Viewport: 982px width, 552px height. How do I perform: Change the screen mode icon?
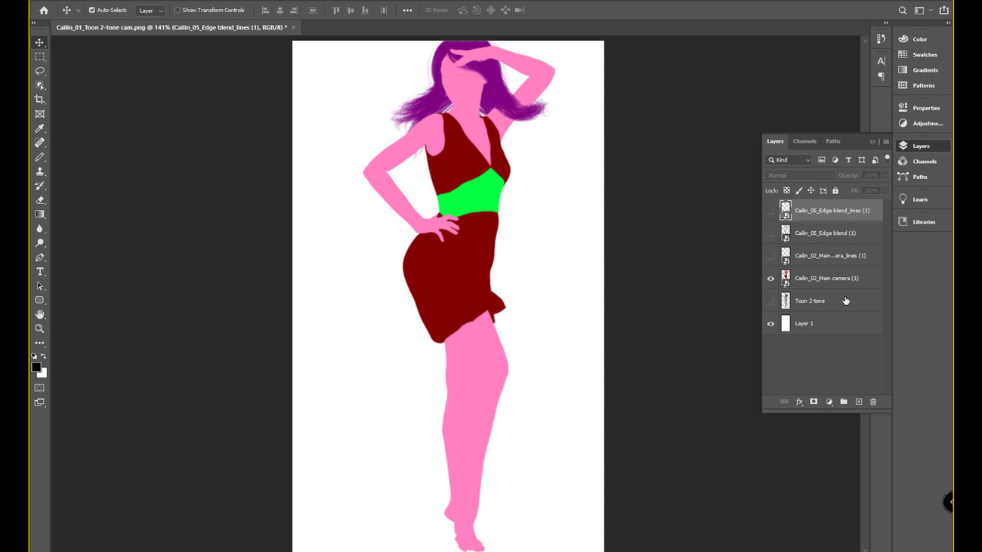coord(40,402)
